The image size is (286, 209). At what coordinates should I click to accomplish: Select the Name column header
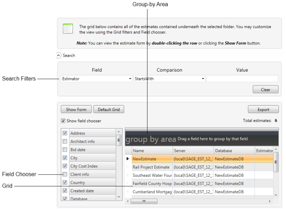click(151, 150)
